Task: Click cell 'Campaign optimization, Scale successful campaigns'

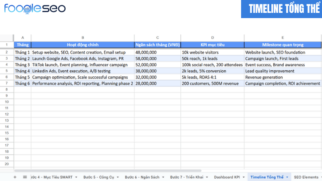Action: click(x=83, y=77)
